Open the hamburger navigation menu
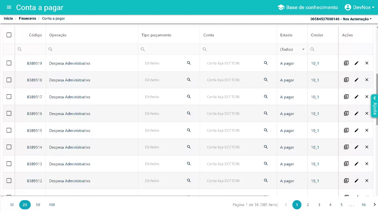Image resolution: width=378 pixels, height=212 pixels. tap(9, 7)
